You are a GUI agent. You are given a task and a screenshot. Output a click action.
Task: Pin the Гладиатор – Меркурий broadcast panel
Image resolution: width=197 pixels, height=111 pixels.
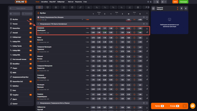[182, 8]
